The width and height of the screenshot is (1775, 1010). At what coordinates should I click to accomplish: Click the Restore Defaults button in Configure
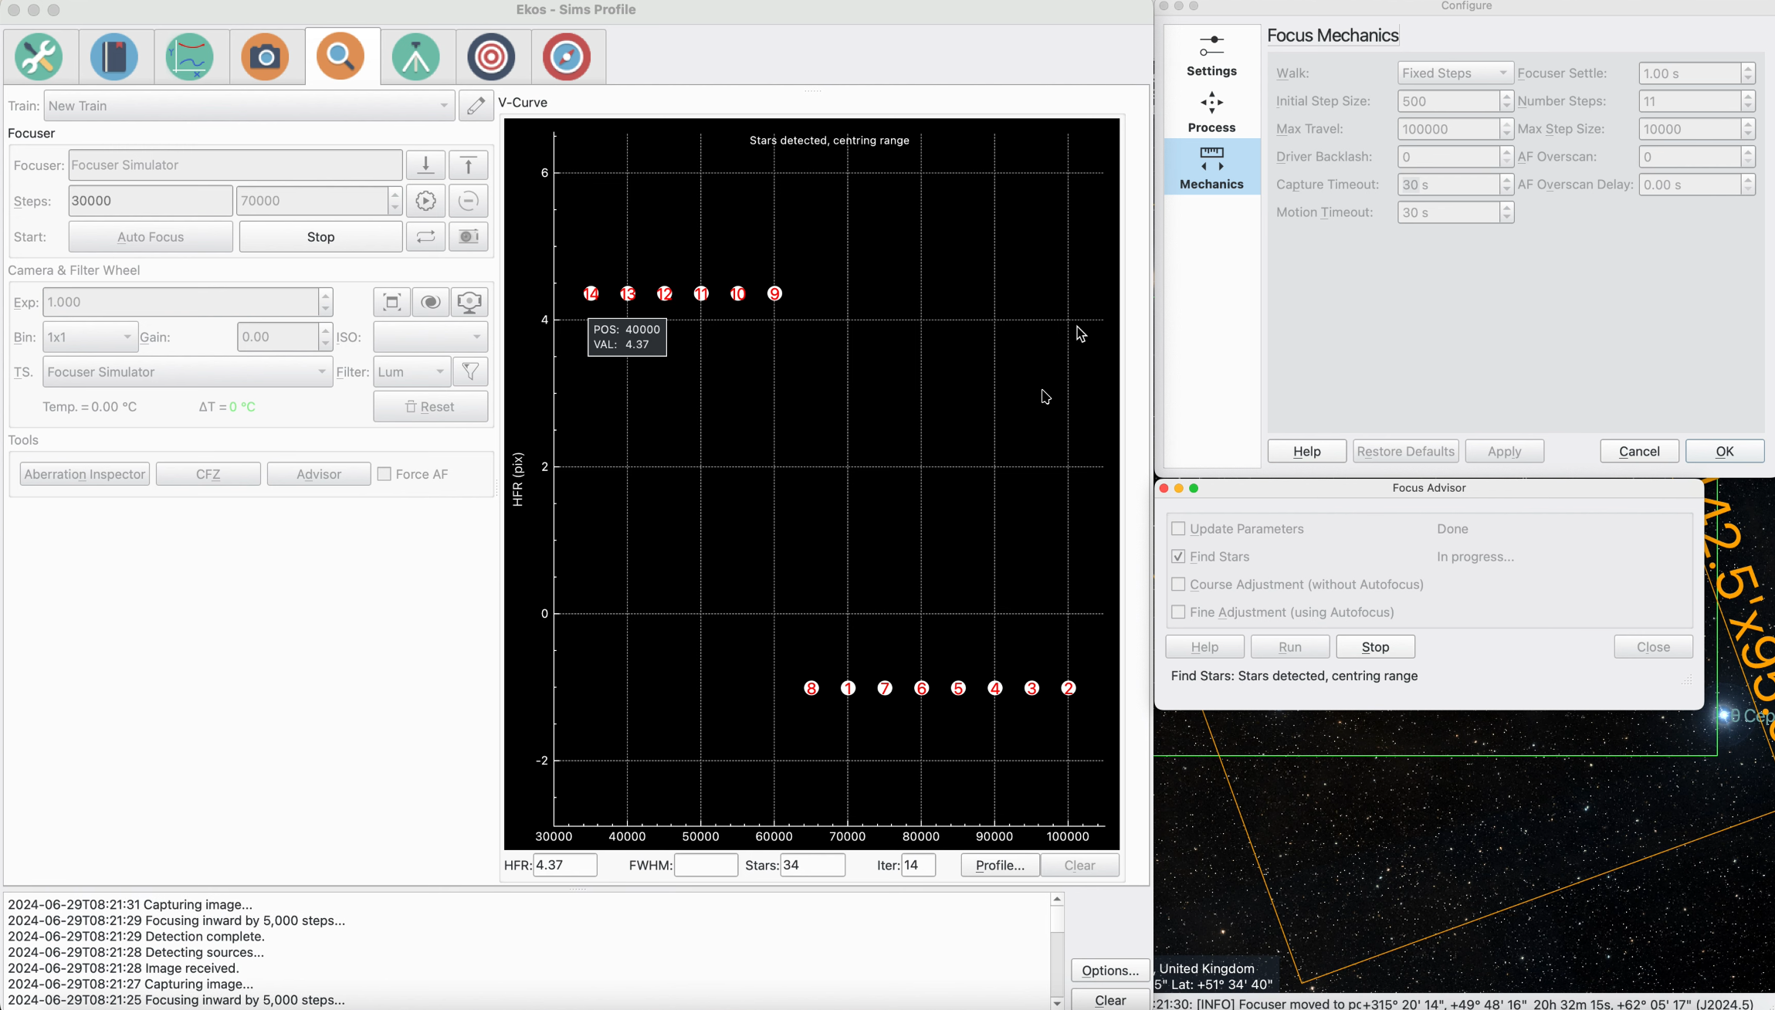[x=1404, y=450]
